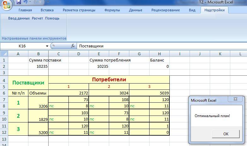The image size is (247, 146).
Task: Click the Ввод данных command
Action: point(19,18)
